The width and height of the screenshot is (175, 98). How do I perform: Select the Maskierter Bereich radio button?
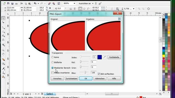[52, 68]
